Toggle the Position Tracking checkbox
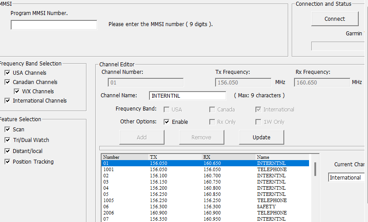The height and width of the screenshot is (222, 368). [8, 162]
